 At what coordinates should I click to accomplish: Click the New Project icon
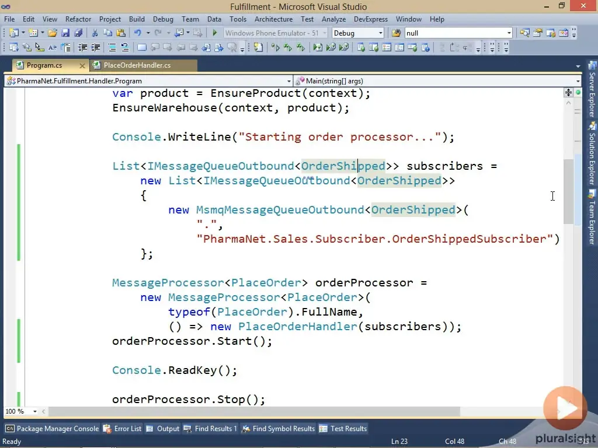tap(14, 33)
